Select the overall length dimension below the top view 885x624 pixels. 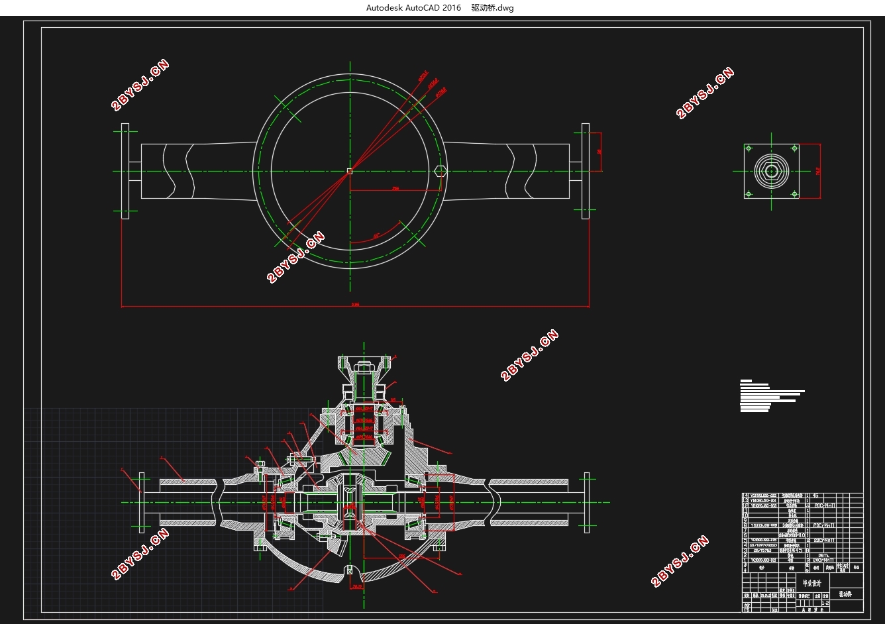[x=355, y=305]
